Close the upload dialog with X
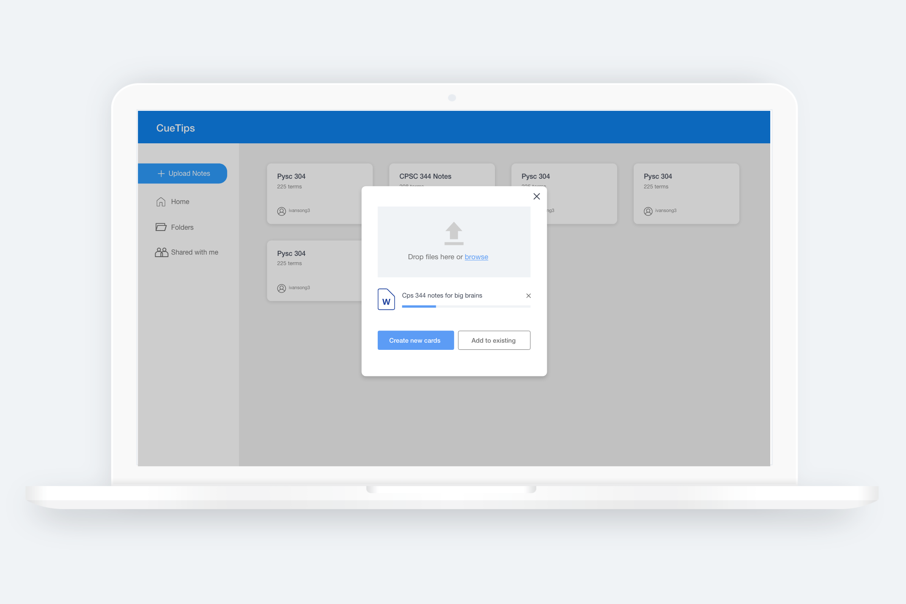The width and height of the screenshot is (906, 604). (x=536, y=196)
